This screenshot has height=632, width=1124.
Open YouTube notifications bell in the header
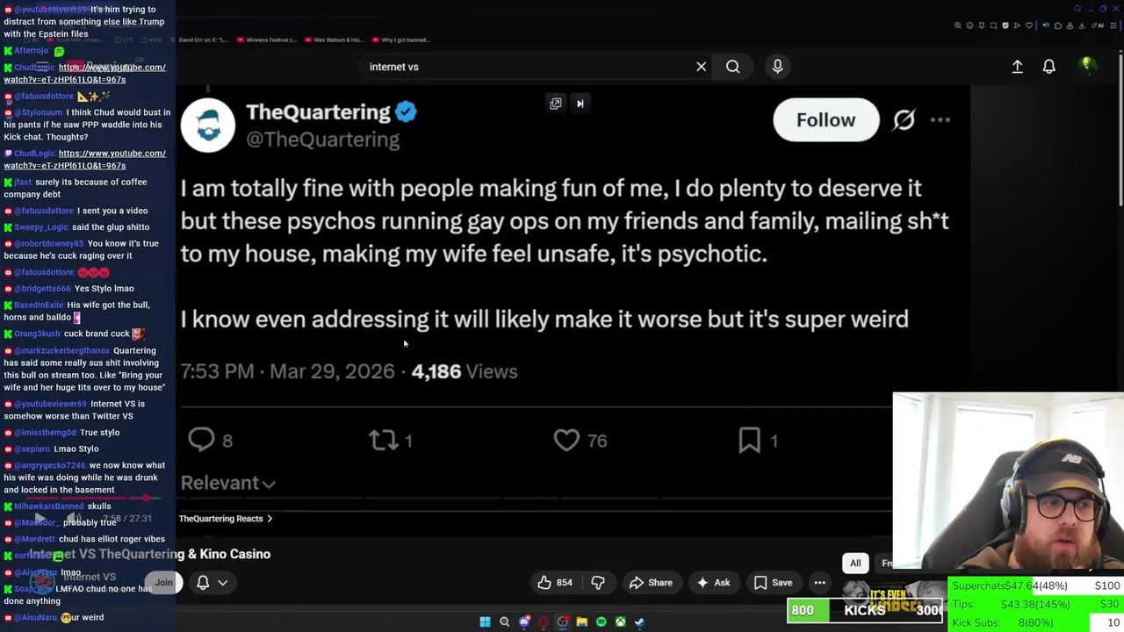click(x=1048, y=67)
